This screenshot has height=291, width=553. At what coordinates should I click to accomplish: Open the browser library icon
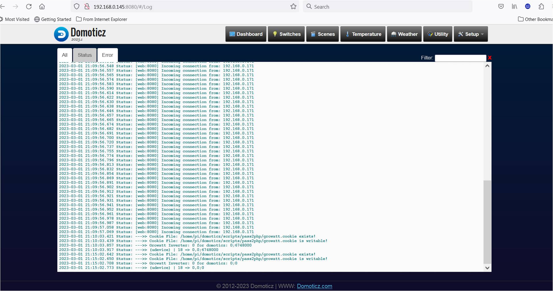coord(514,6)
